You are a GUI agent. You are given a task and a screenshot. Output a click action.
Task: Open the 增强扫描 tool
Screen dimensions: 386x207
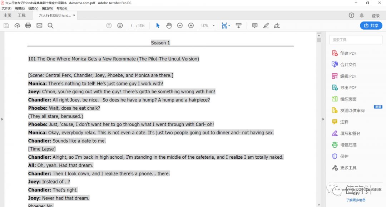(x=344, y=145)
